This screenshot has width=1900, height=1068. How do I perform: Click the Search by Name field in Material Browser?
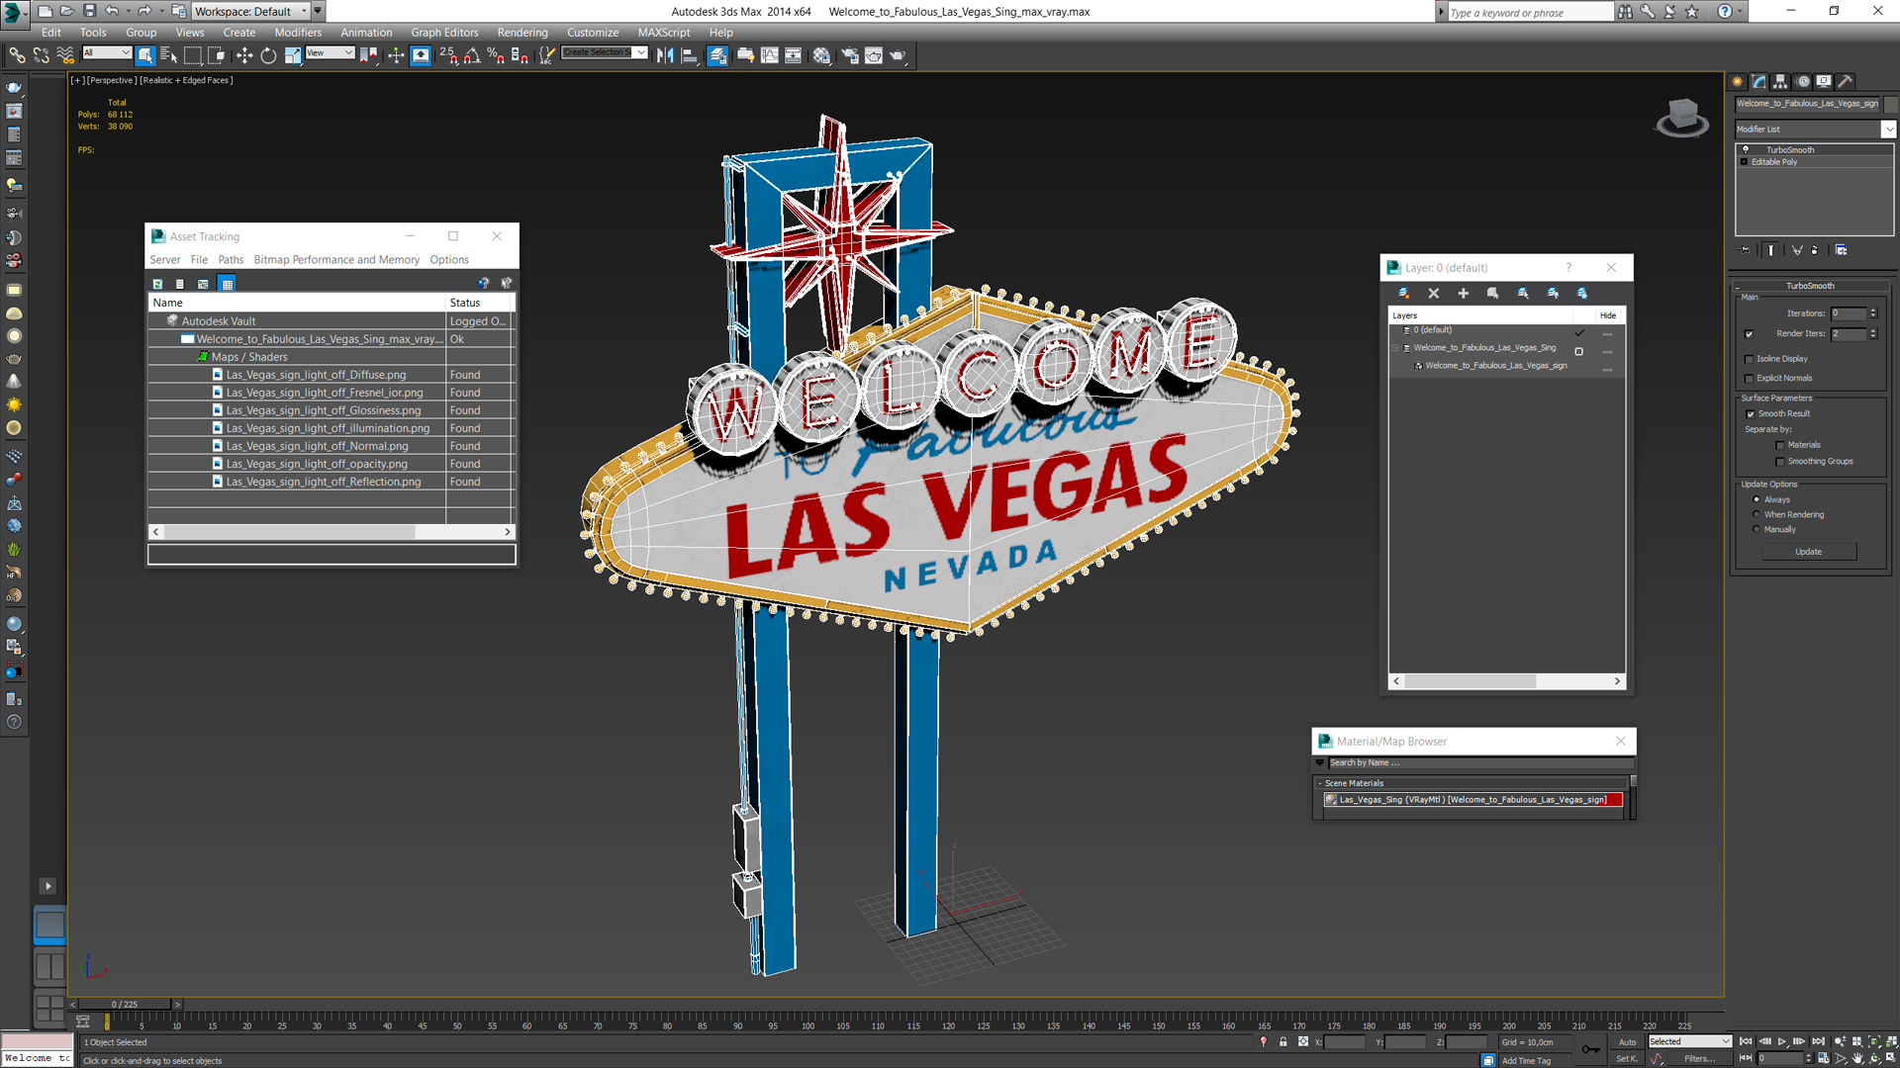tap(1479, 763)
